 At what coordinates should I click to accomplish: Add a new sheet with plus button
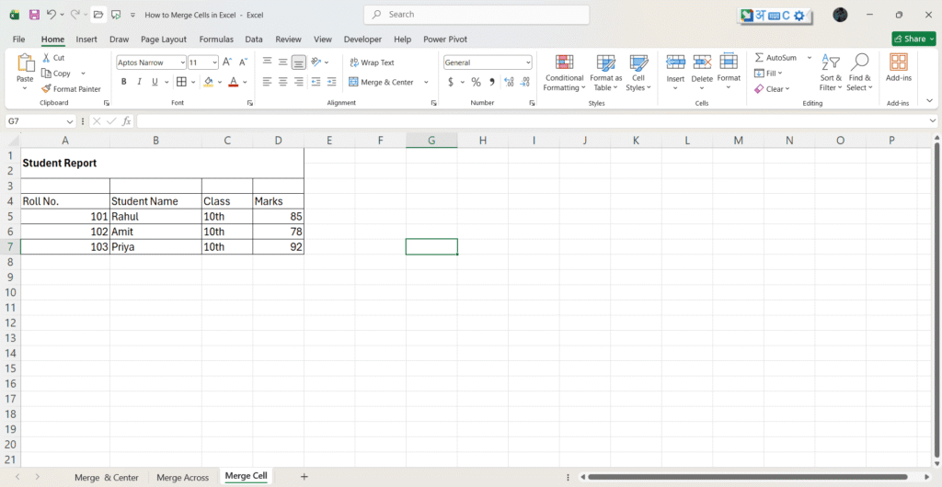[304, 477]
